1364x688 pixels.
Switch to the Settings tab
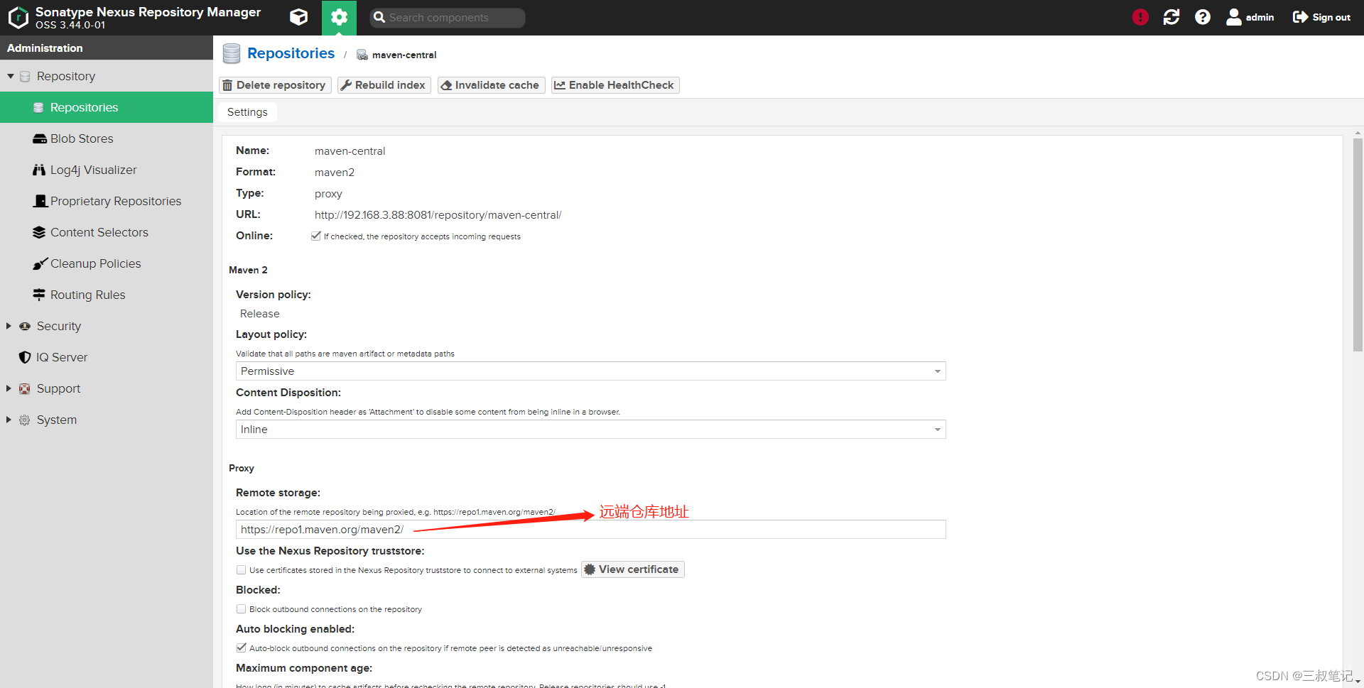(x=247, y=112)
